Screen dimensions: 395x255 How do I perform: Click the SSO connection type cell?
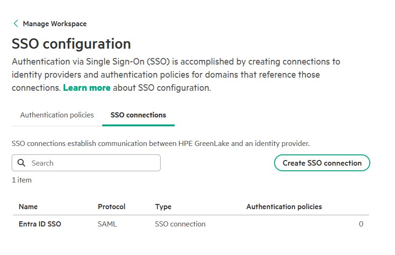pos(180,224)
